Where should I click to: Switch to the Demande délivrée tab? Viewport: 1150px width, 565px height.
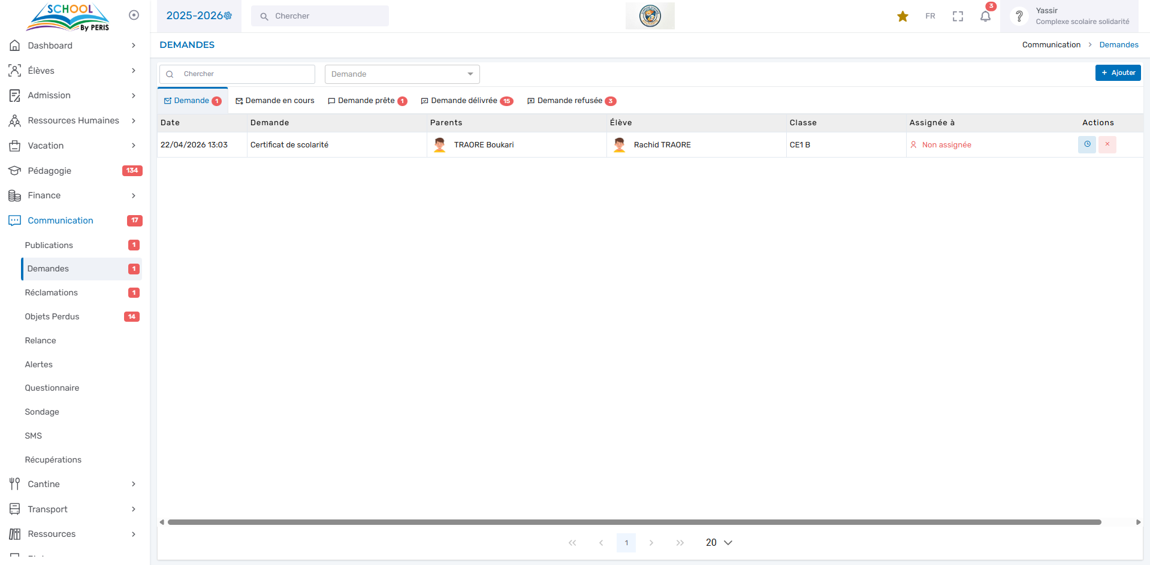(466, 101)
